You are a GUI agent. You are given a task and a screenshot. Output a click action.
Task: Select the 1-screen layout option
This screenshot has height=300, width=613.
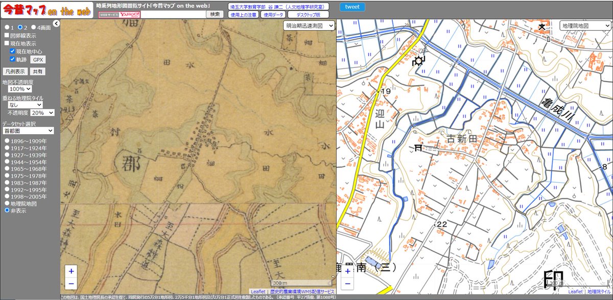tap(6, 28)
